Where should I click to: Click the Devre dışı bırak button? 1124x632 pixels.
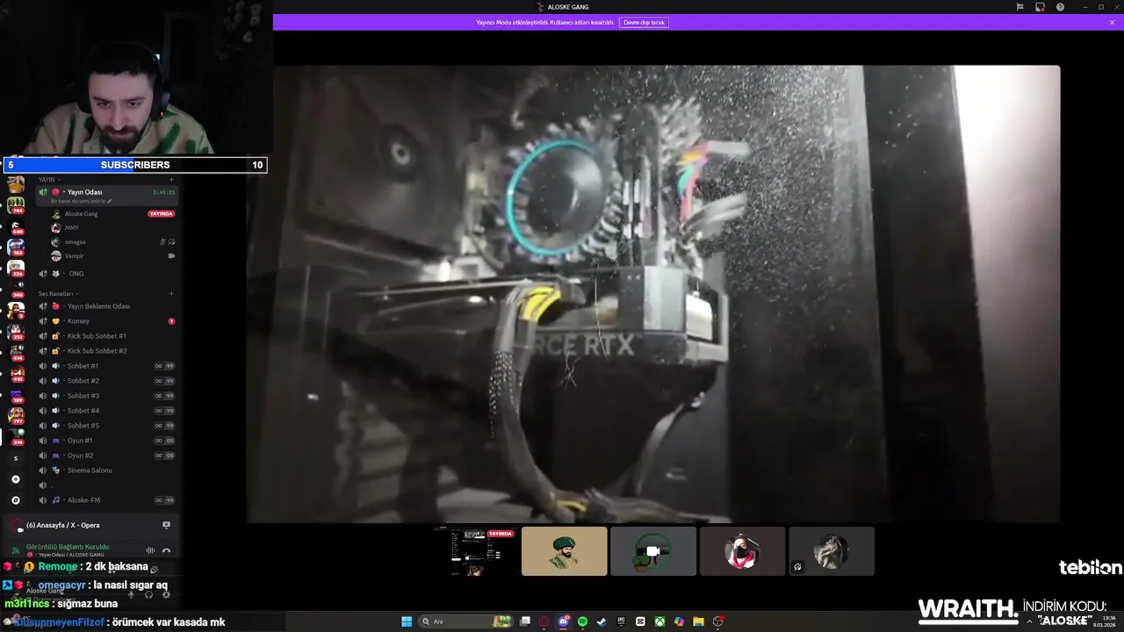click(644, 22)
